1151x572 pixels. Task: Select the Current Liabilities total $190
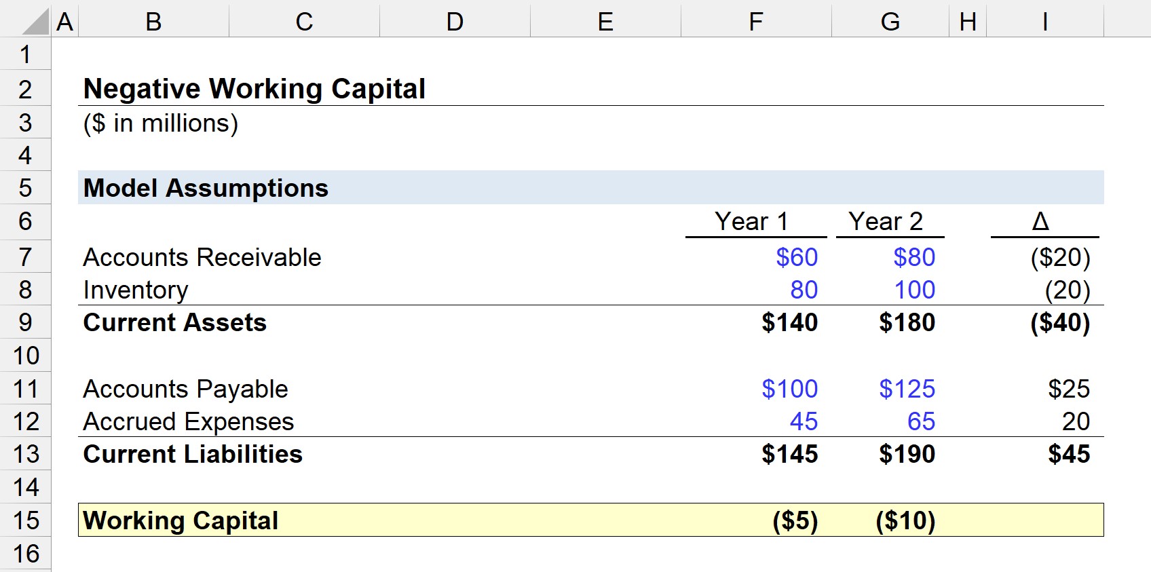point(907,454)
